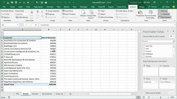Screen dimensions: 177x99
Task: Zoom out with minus button
Action: [x=153, y=97]
